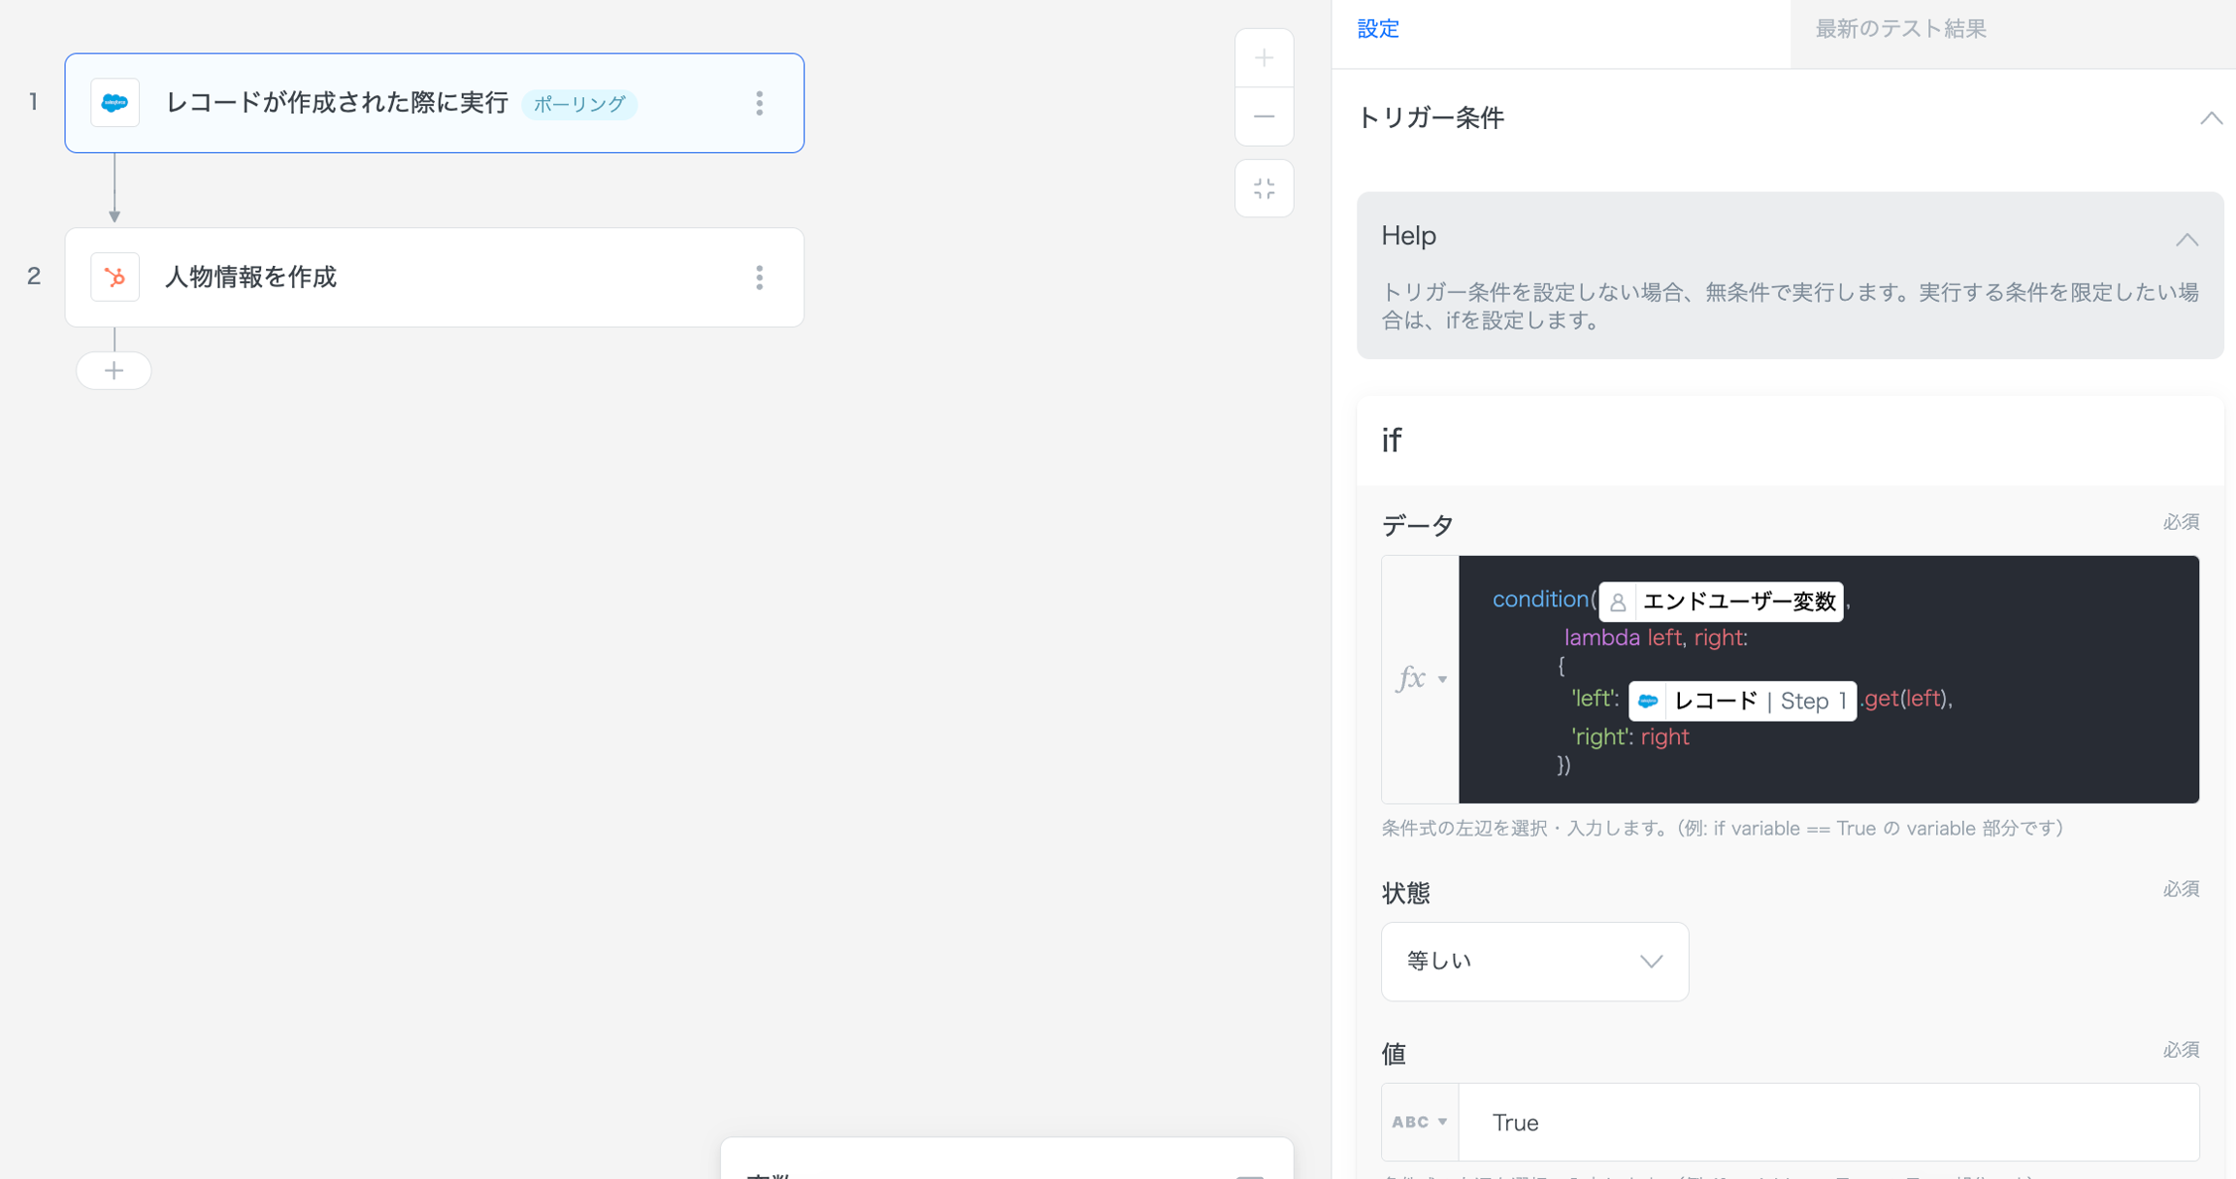
Task: Collapse the Help box
Action: (2187, 239)
